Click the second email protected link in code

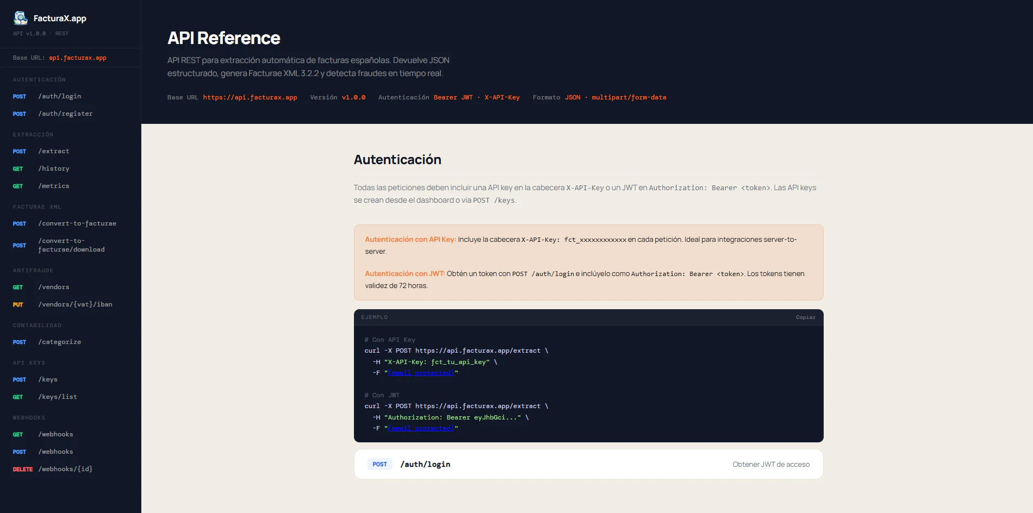point(421,428)
